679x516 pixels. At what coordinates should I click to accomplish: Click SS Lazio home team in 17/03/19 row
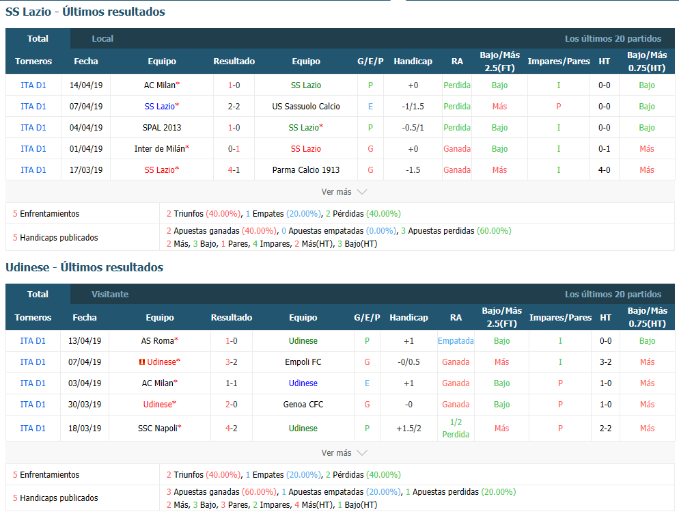159,170
